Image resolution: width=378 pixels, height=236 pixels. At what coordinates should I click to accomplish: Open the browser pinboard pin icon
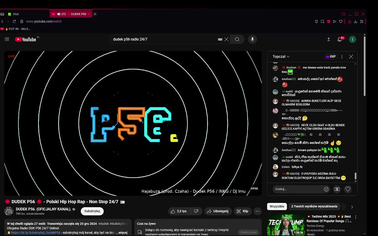tap(316, 21)
